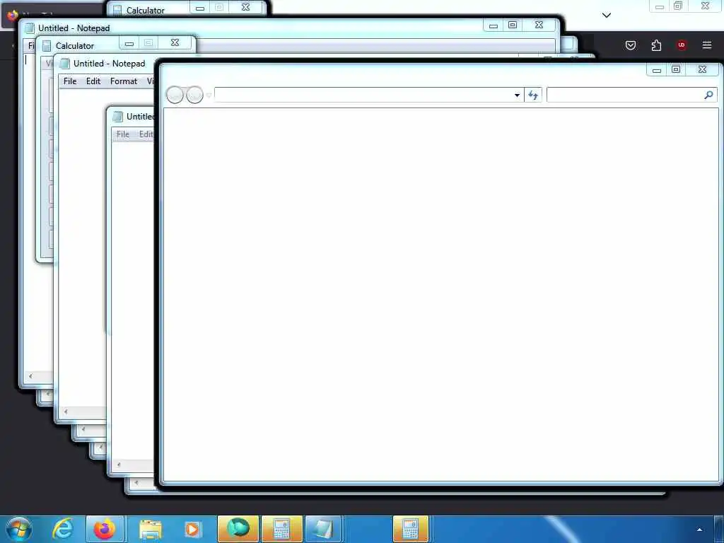This screenshot has height=543, width=724.
Task: Open File menu in second Untitled - Notepad
Action: [x=70, y=81]
